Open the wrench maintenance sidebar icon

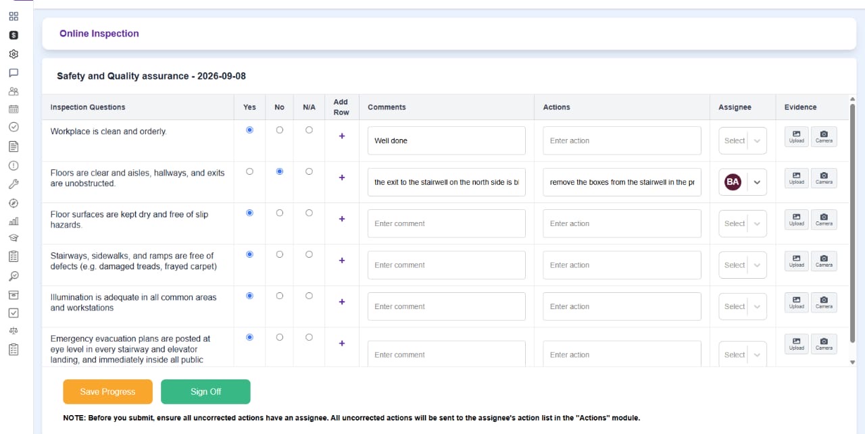click(14, 184)
